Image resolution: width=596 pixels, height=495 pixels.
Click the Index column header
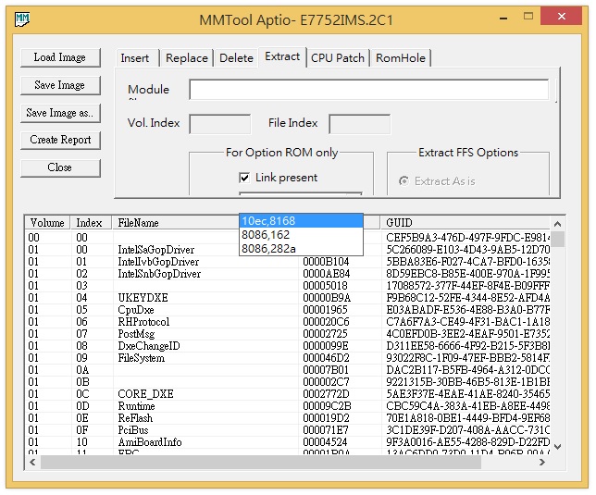(92, 223)
